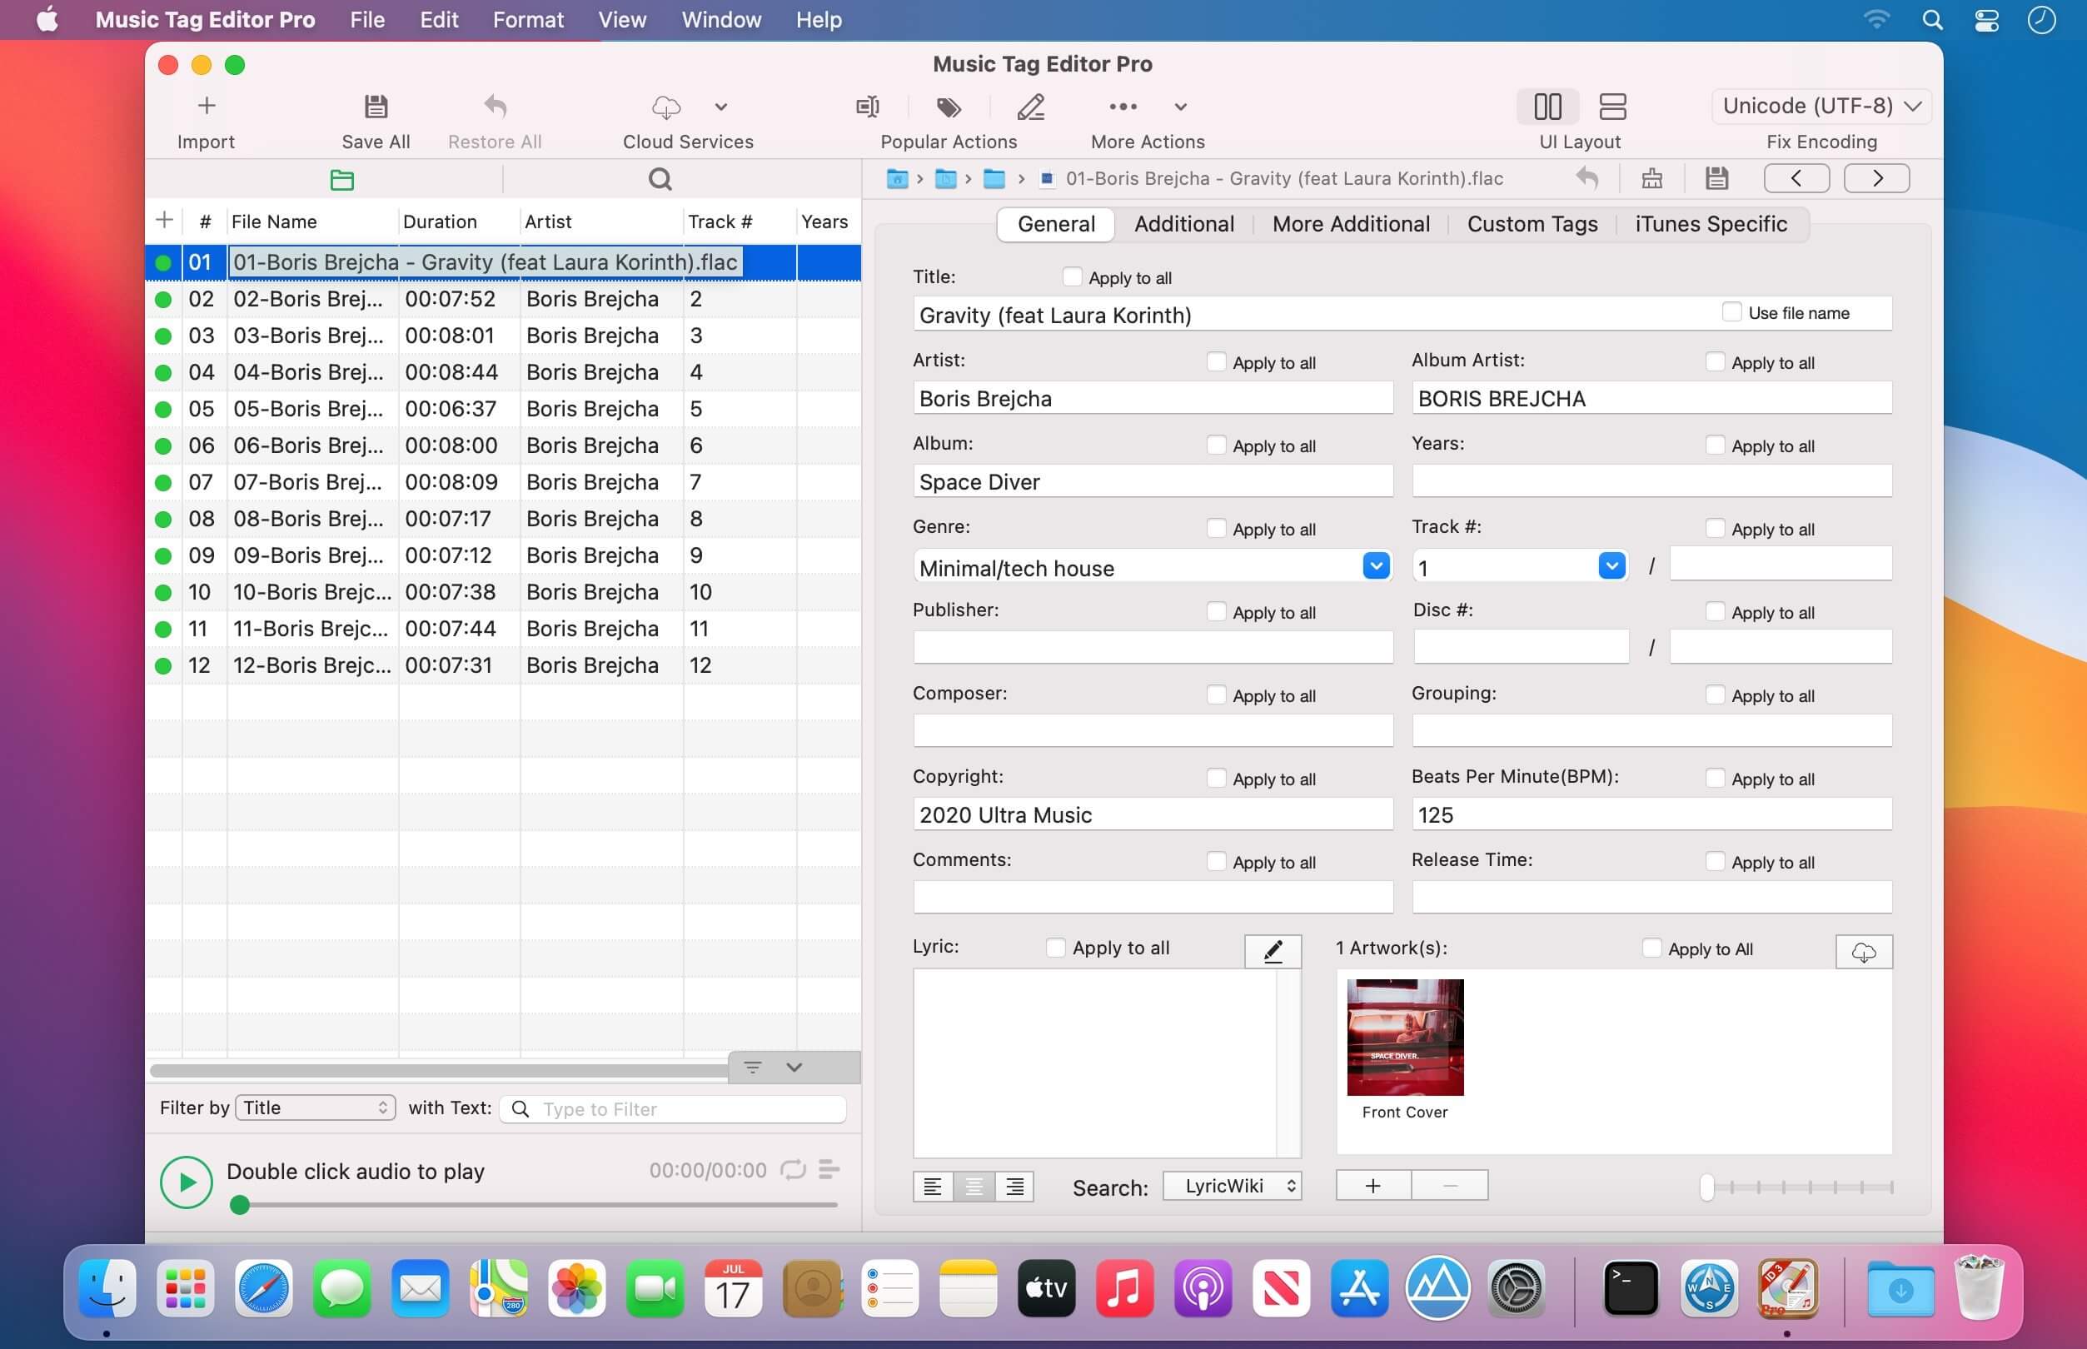Check Apply to all for Lyric
The image size is (2087, 1349).
coord(1055,948)
